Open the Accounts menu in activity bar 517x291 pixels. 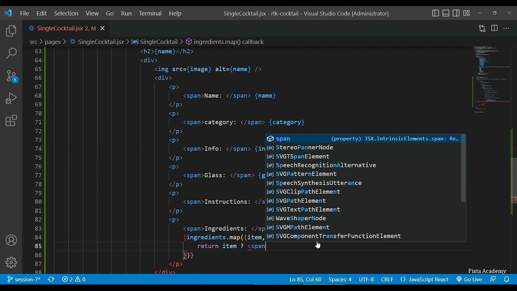tap(11, 240)
